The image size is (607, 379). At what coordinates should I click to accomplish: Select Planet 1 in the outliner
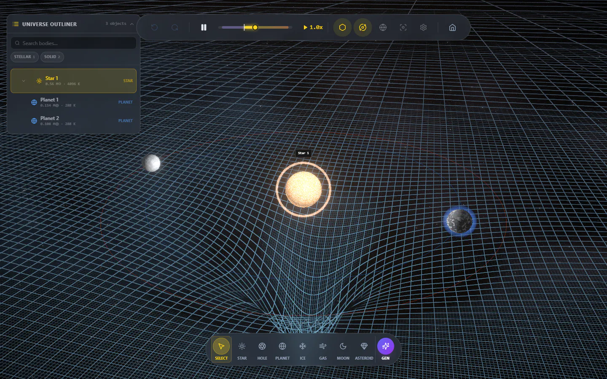(x=74, y=102)
